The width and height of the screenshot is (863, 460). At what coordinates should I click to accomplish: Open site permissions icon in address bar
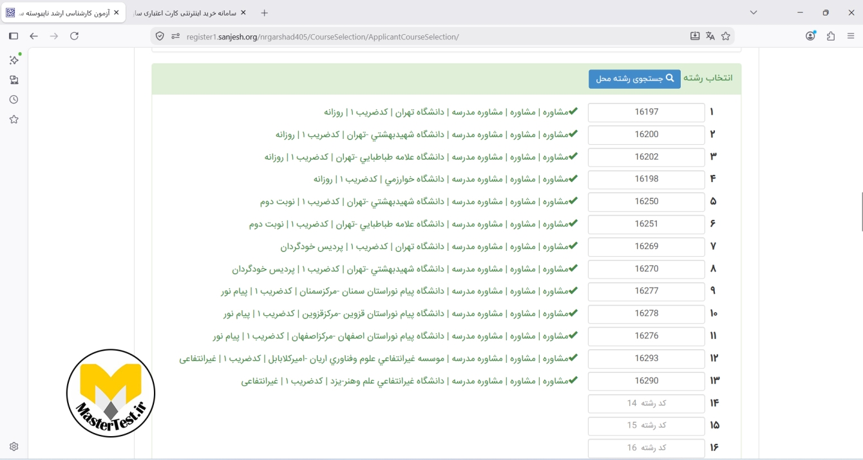(x=175, y=36)
